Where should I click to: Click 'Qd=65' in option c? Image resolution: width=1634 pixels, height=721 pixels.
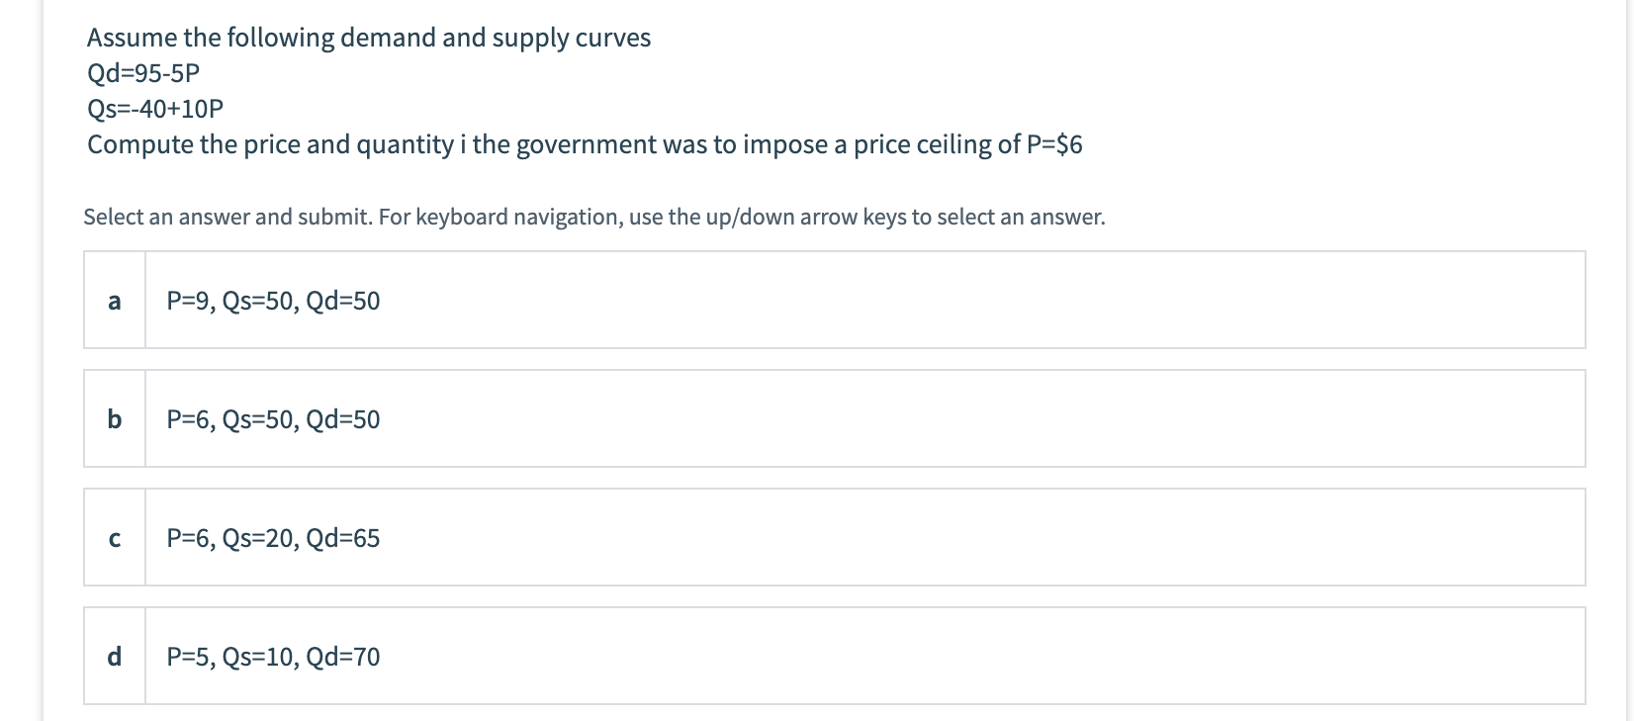[343, 538]
